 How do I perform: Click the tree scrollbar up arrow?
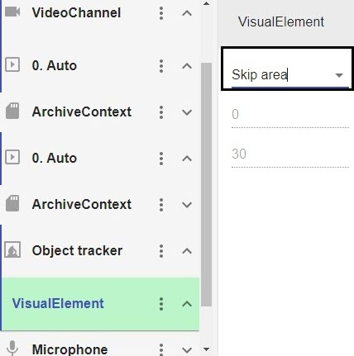point(206,3)
